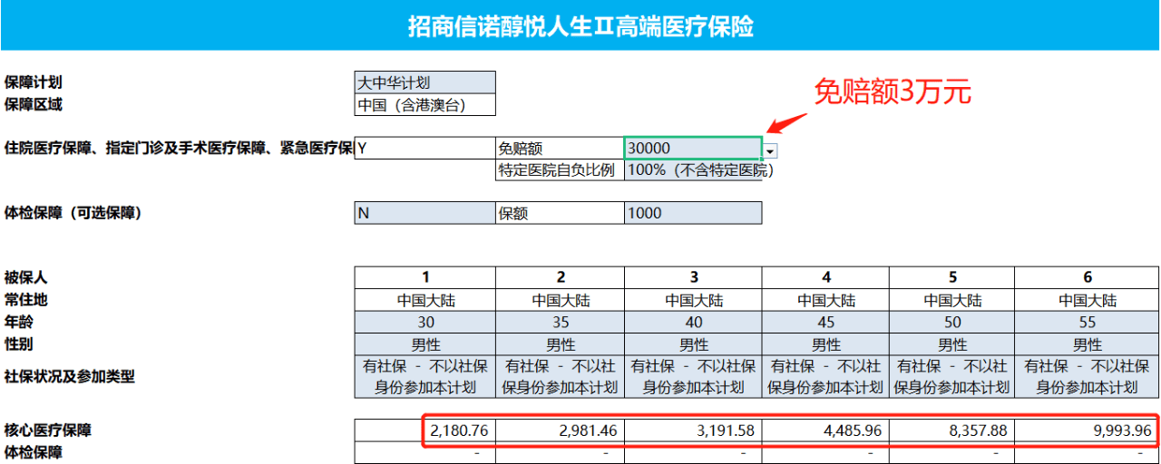Image resolution: width=1161 pixels, height=464 pixels.
Task: Click the 住院医疗保障 row label
Action: [x=179, y=147]
